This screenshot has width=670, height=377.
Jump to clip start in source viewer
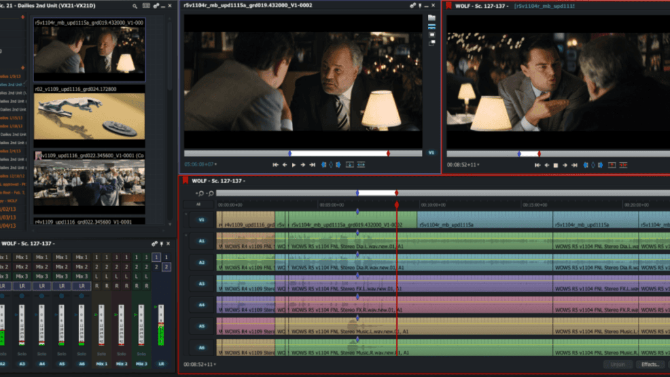(x=275, y=165)
